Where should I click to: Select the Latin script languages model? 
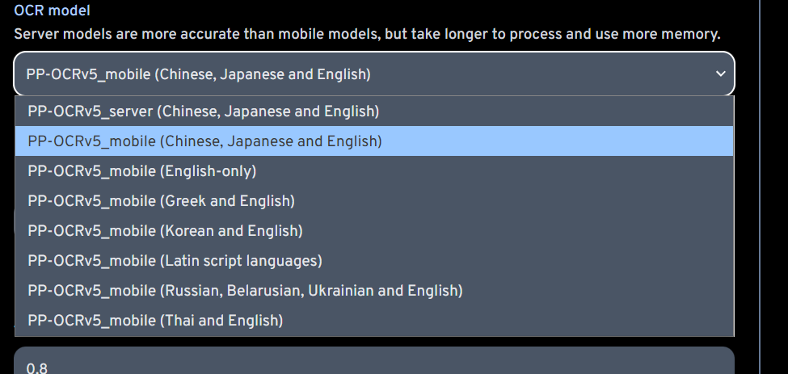(x=175, y=260)
